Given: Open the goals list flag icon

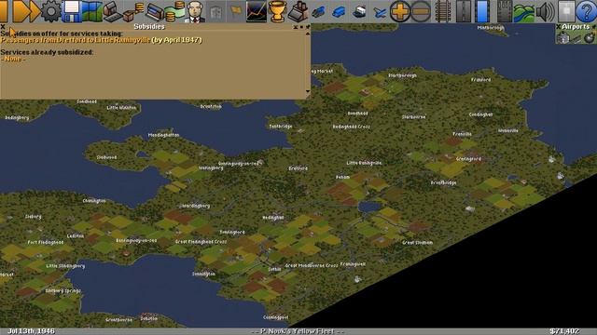Looking at the screenshot, I should pos(236,11).
